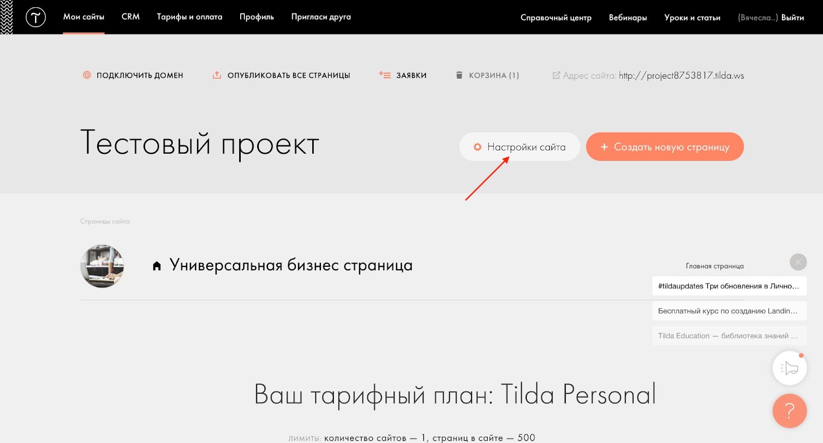This screenshot has height=443, width=823.
Task: Go to Тарифы и оплата
Action: pos(189,17)
